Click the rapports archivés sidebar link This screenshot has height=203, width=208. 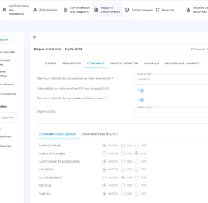coord(8,94)
